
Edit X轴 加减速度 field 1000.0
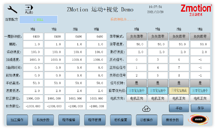(33, 59)
